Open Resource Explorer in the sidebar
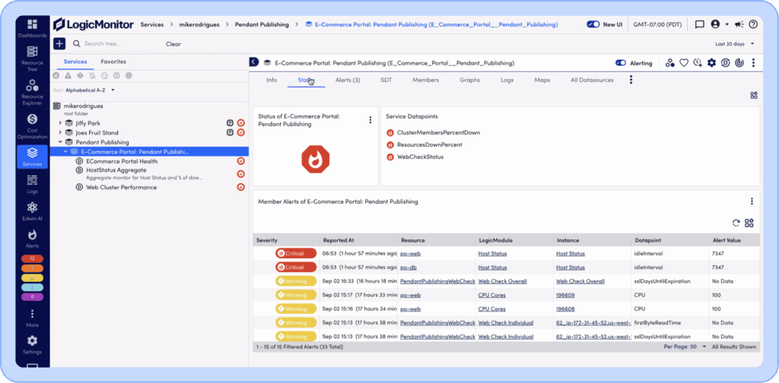This screenshot has width=779, height=383. coord(32,91)
